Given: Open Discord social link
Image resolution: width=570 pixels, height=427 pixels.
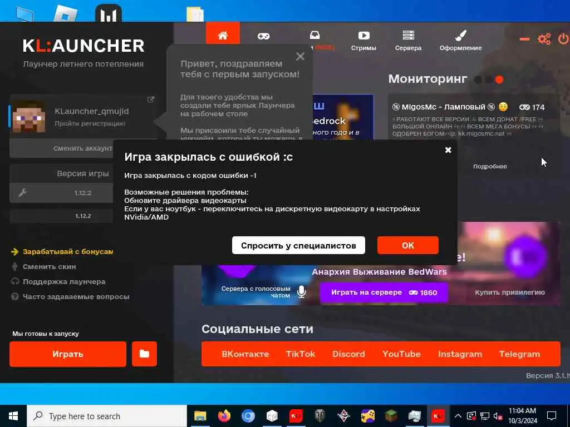Looking at the screenshot, I should click(x=348, y=354).
